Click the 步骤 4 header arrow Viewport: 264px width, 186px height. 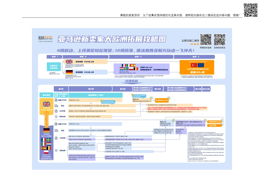click(194, 57)
